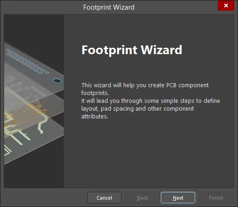Click the greyed-out Back button
This screenshot has width=238, height=207.
point(142,198)
